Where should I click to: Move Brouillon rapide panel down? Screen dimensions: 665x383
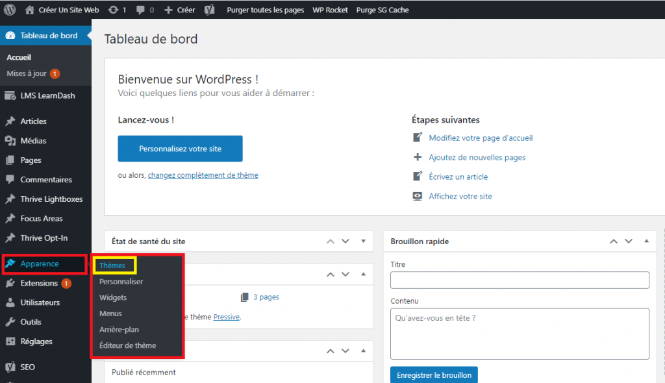click(629, 241)
